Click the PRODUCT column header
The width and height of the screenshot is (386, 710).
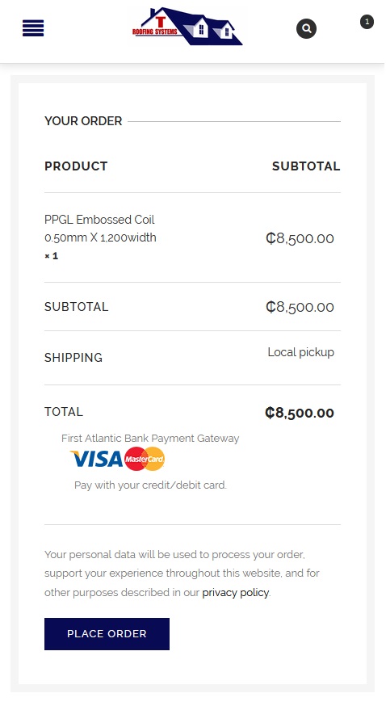tap(76, 166)
